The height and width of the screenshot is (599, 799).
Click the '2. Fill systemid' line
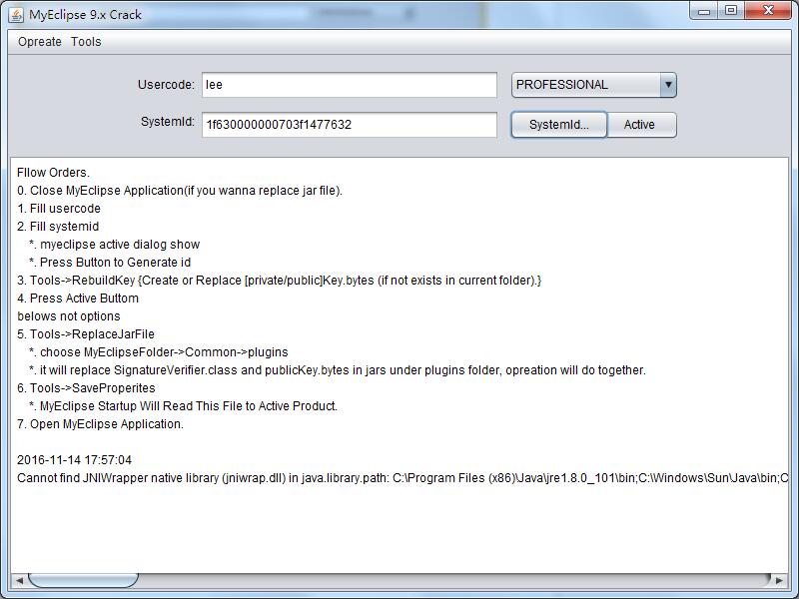[58, 227]
